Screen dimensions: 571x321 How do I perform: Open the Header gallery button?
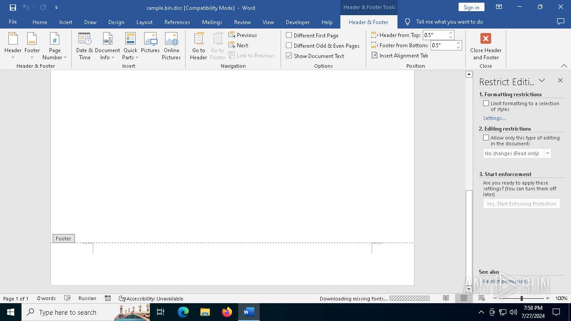pos(13,46)
